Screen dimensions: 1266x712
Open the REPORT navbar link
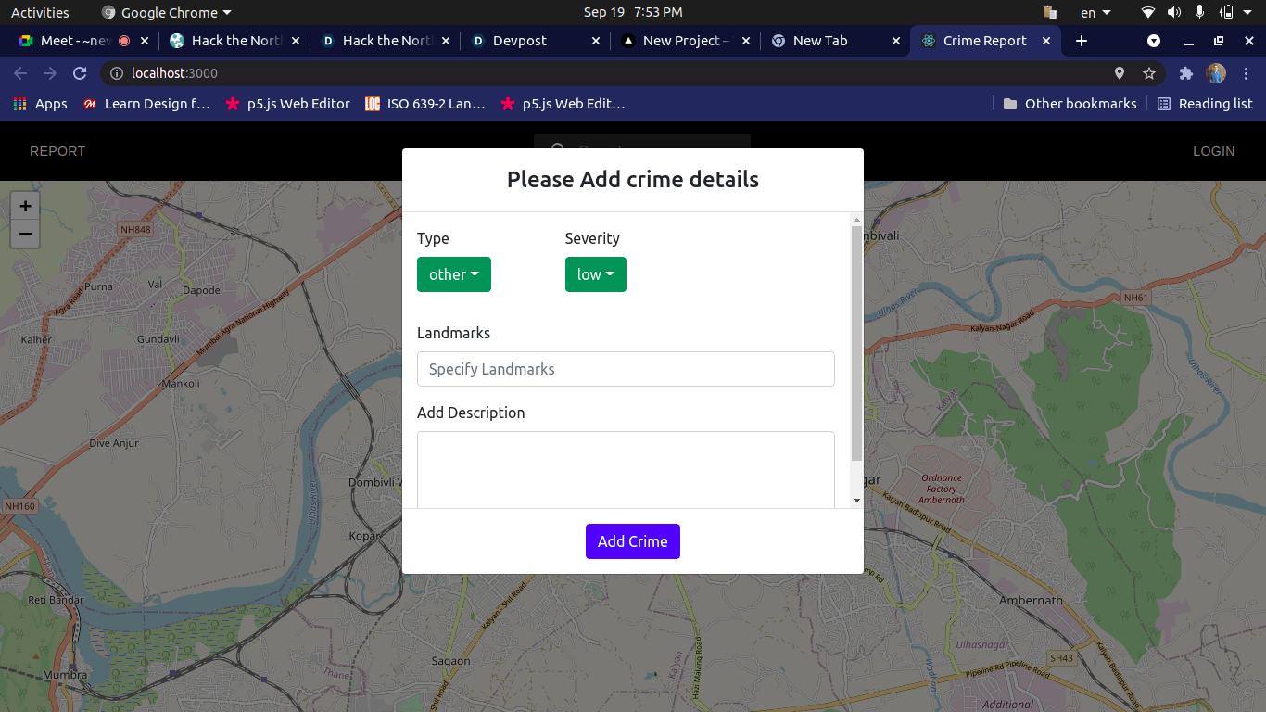57,151
